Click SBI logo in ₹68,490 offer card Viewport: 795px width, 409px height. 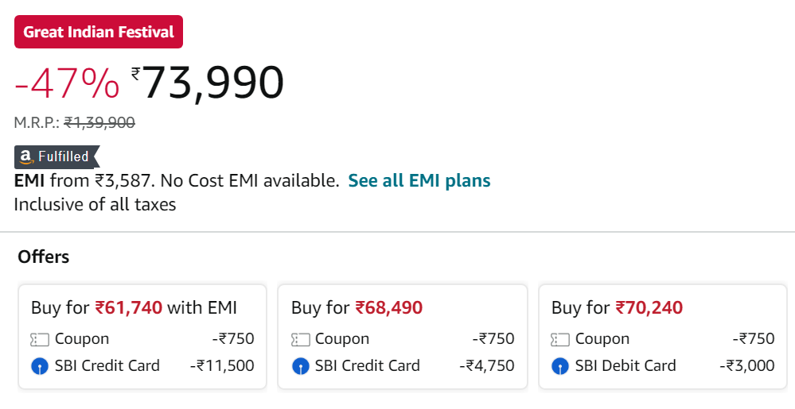tap(300, 366)
